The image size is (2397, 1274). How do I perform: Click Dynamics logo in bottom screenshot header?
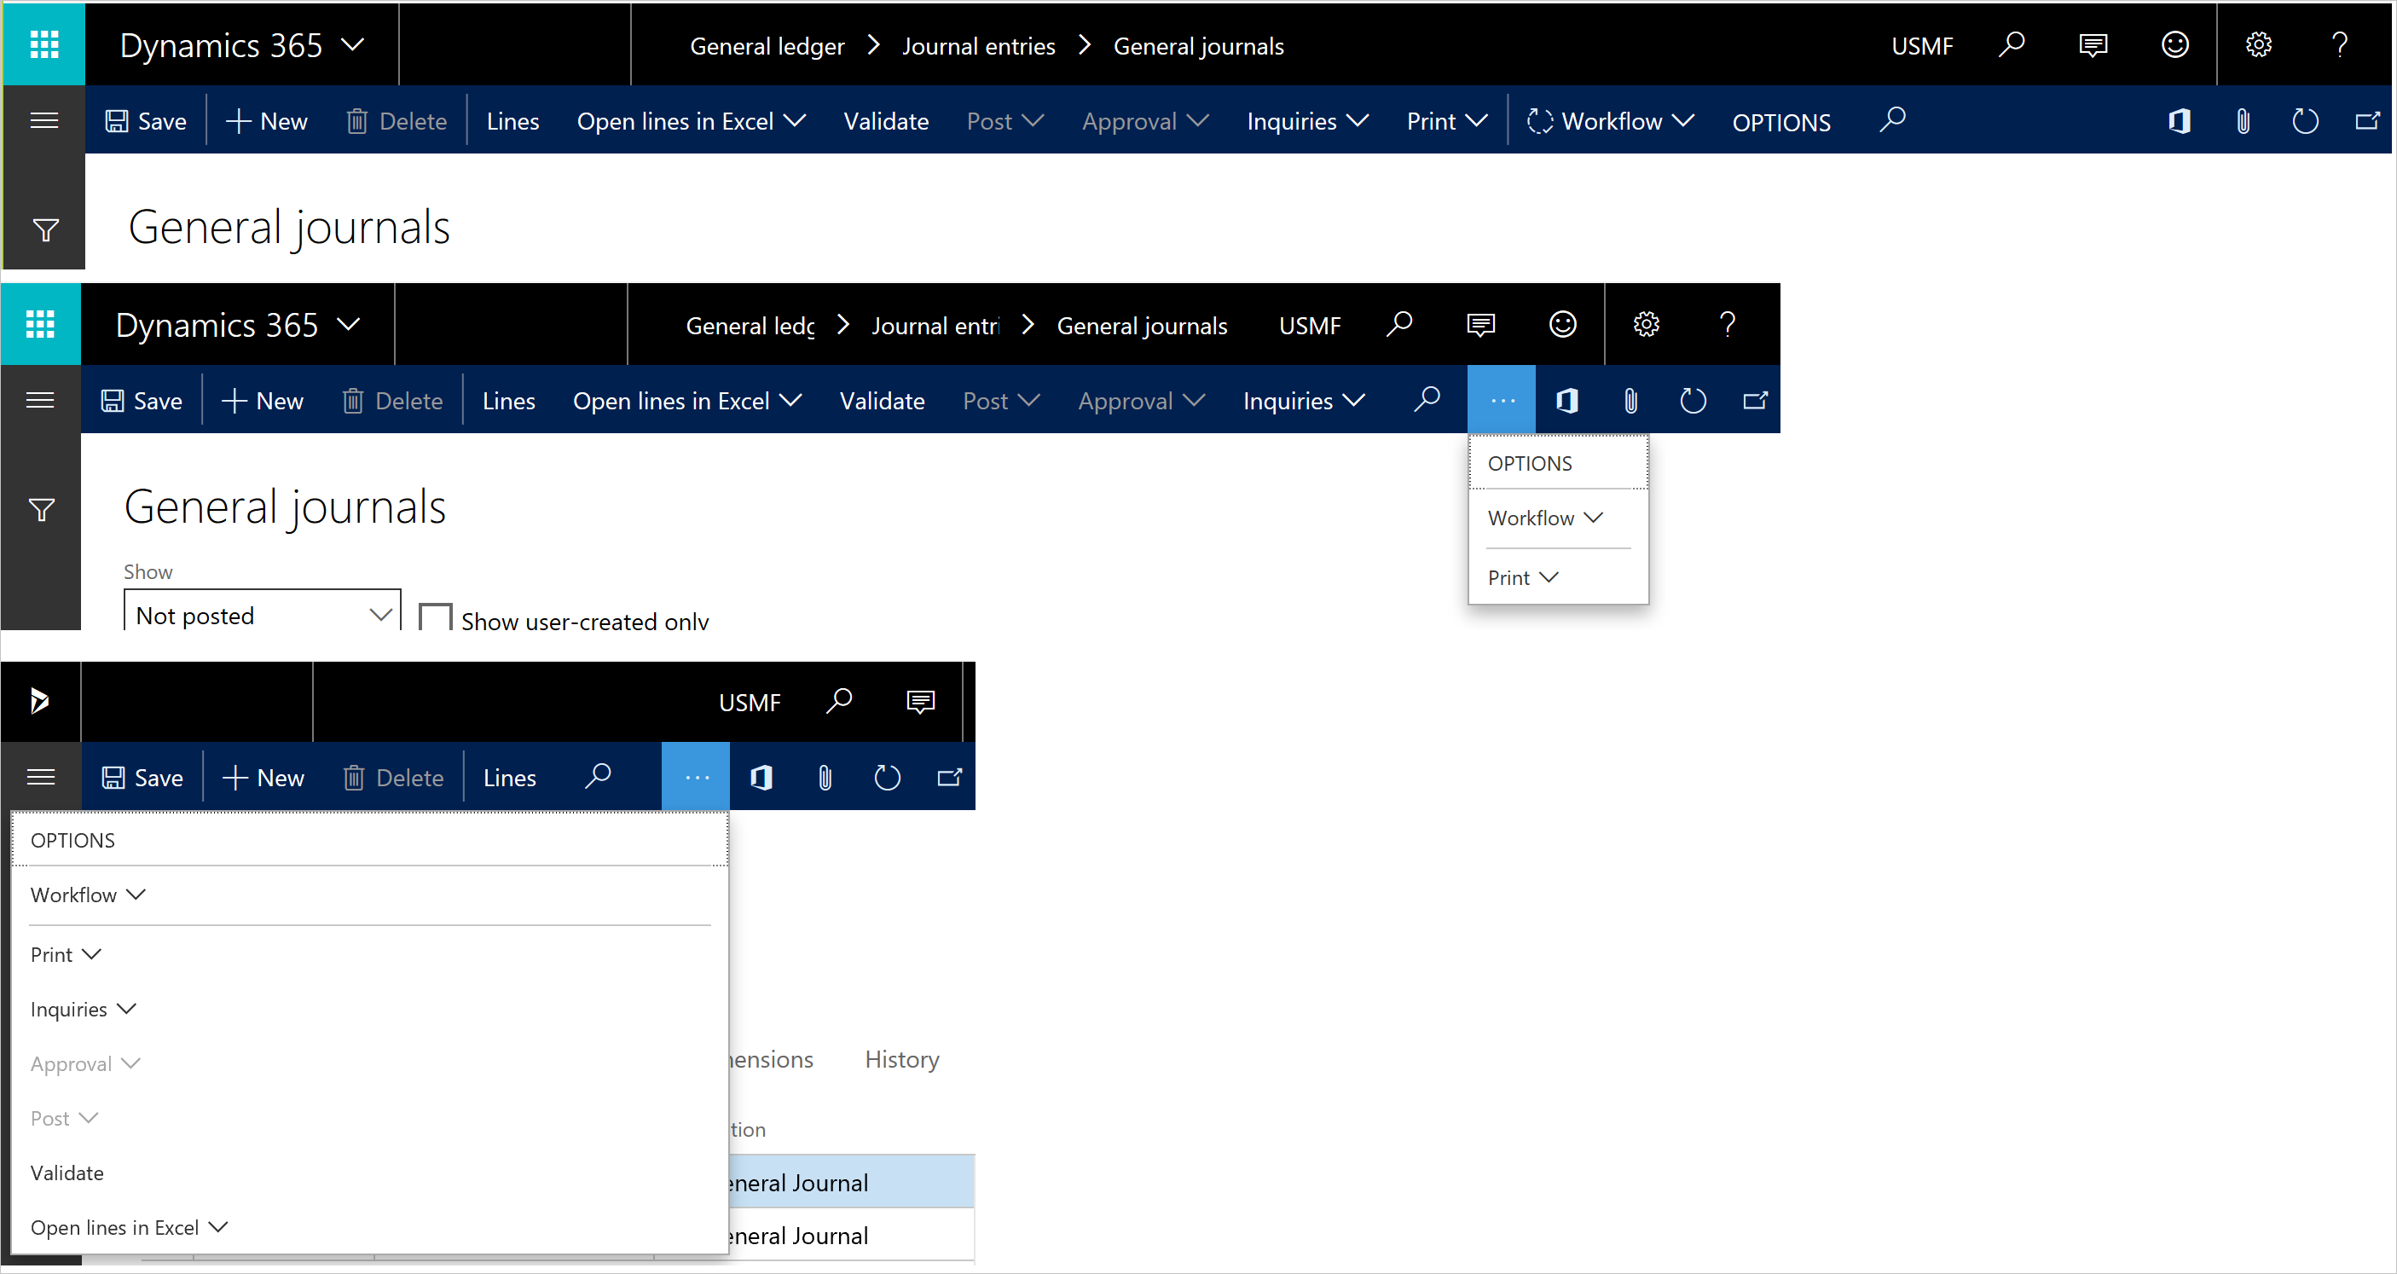pyautogui.click(x=39, y=701)
